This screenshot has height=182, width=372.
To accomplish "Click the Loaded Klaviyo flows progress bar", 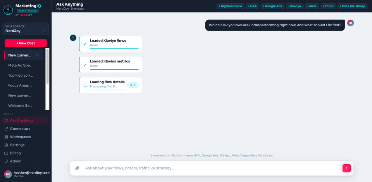I will (x=114, y=49).
